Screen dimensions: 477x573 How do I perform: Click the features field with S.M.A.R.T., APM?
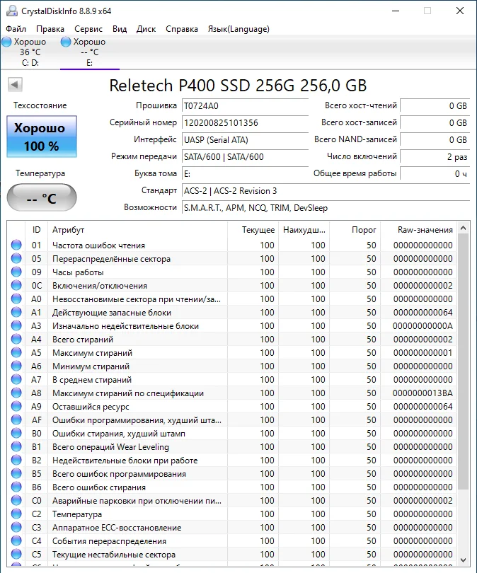click(326, 208)
